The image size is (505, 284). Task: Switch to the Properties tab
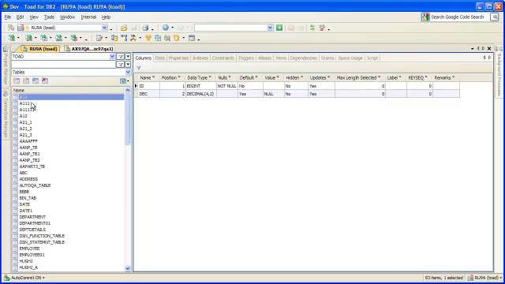click(x=178, y=58)
